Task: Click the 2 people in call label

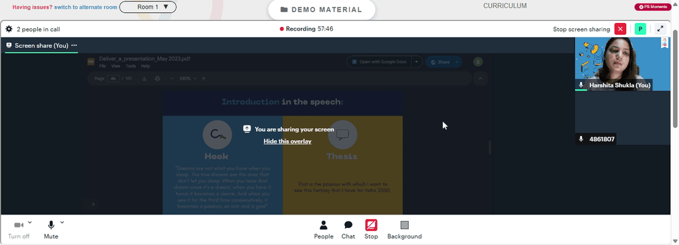Action: (x=38, y=29)
